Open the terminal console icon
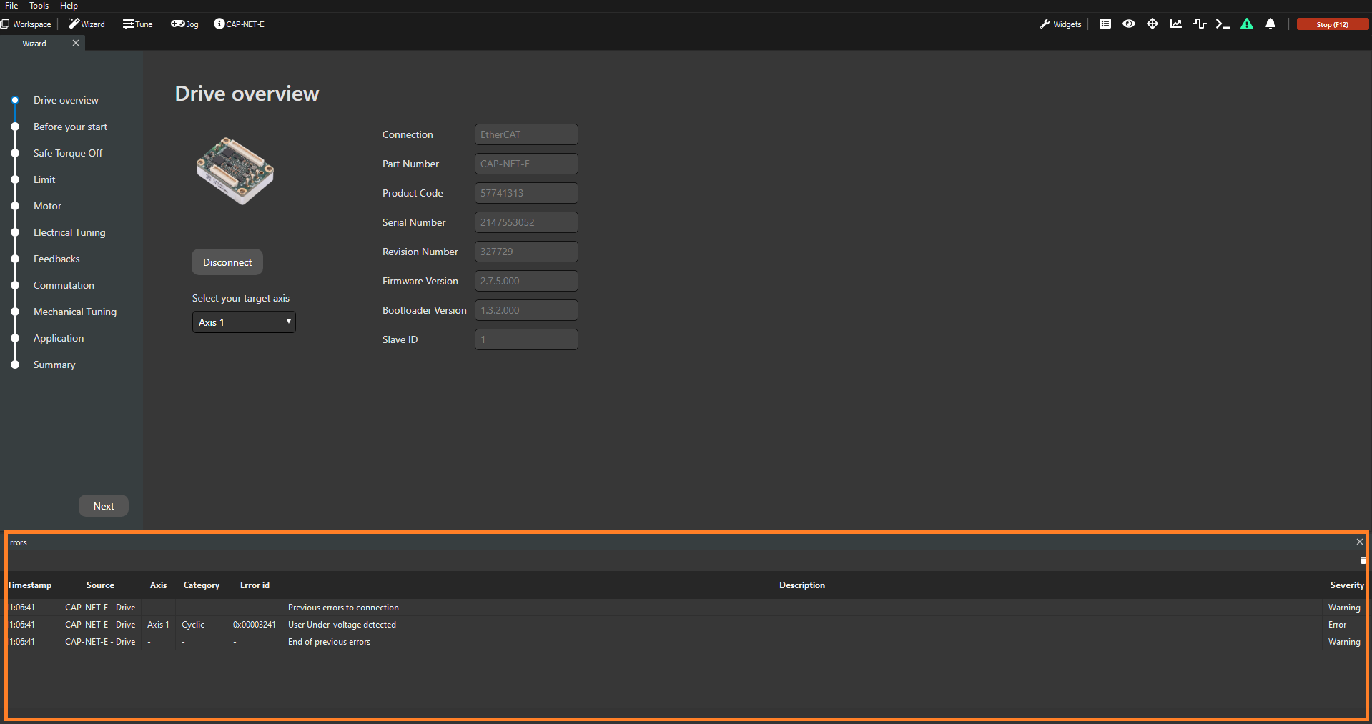The height and width of the screenshot is (724, 1372). coord(1223,24)
